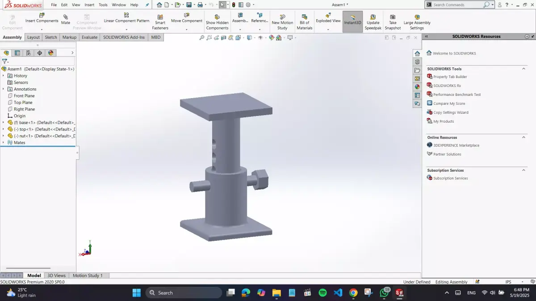Open Bill of Materials
536x301 pixels.
tap(304, 20)
